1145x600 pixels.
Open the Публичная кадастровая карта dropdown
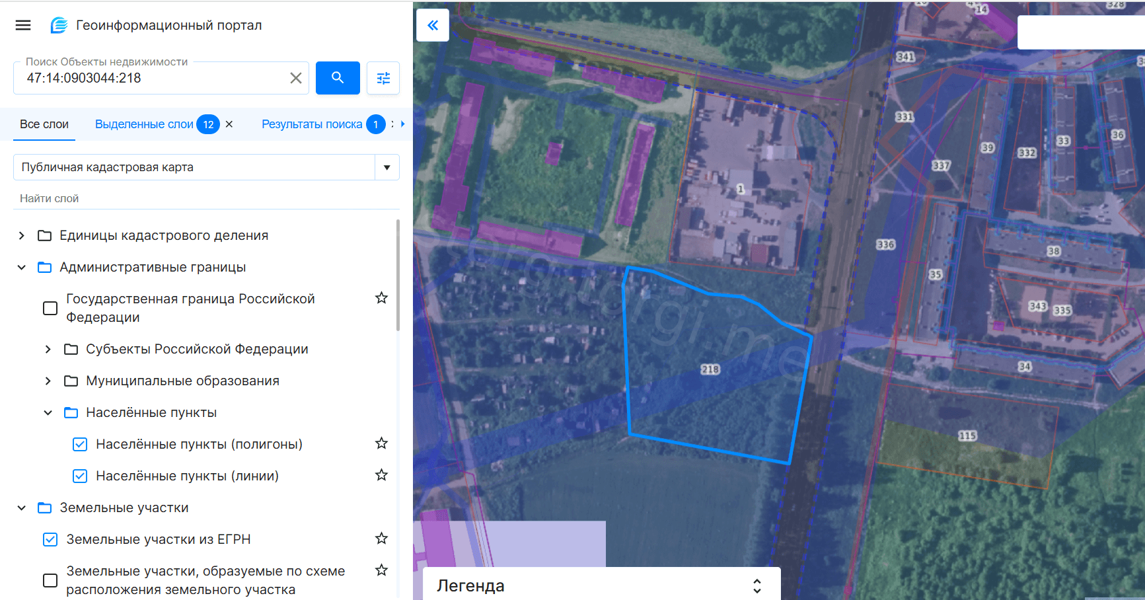pos(387,167)
